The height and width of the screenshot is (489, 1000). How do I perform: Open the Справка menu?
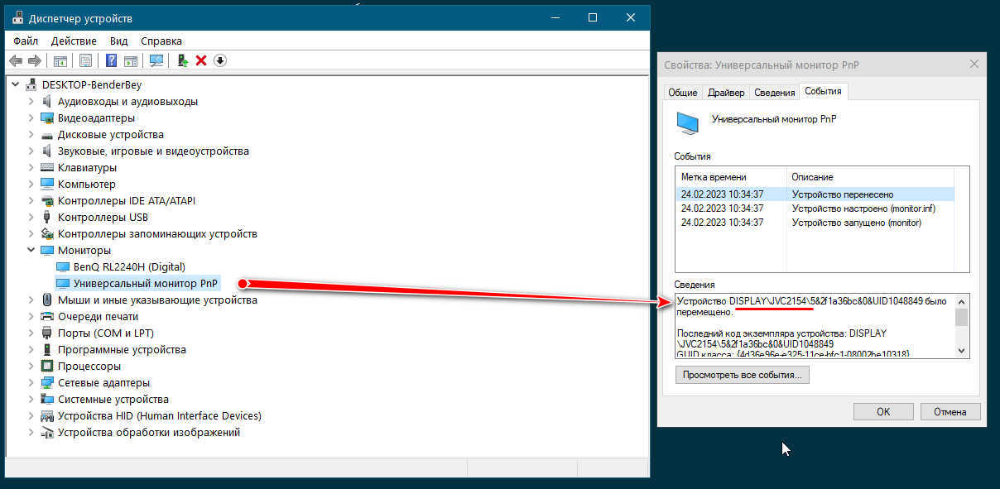161,41
